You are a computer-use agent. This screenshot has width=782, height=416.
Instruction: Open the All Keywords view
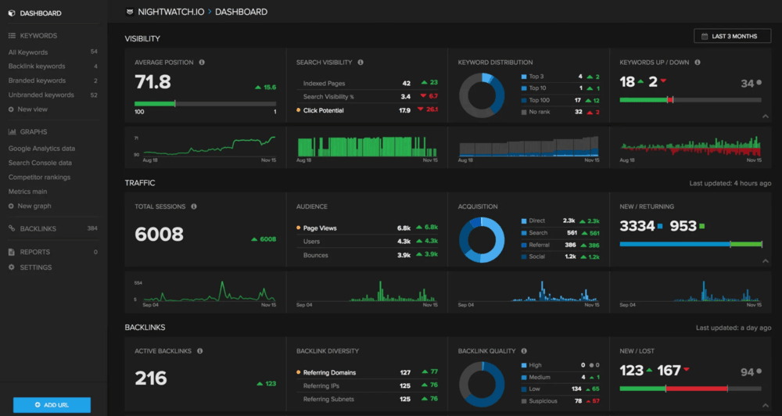(x=28, y=52)
